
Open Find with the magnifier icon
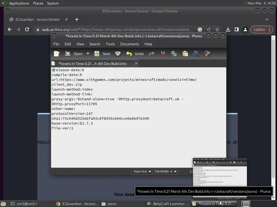tap(196, 54)
